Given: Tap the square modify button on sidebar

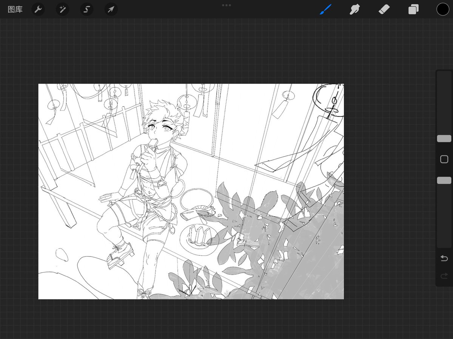Looking at the screenshot, I should (444, 159).
